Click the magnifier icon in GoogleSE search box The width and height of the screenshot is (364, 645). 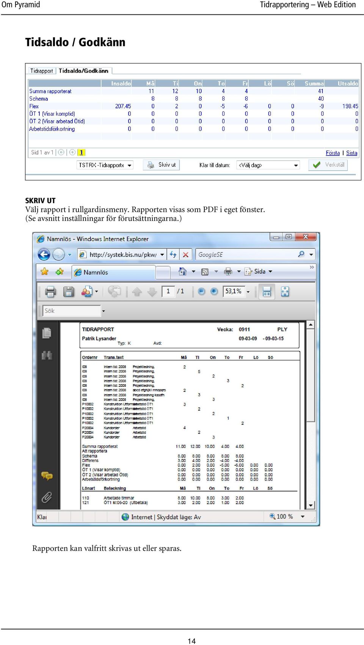pyautogui.click(x=301, y=254)
